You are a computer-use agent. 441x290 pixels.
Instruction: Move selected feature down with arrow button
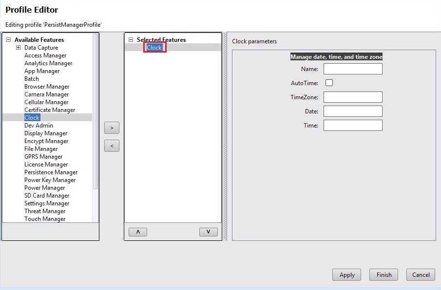click(x=208, y=232)
